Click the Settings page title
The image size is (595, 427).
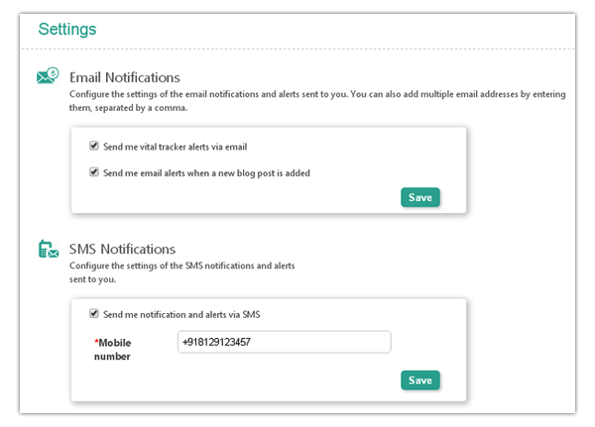(67, 29)
